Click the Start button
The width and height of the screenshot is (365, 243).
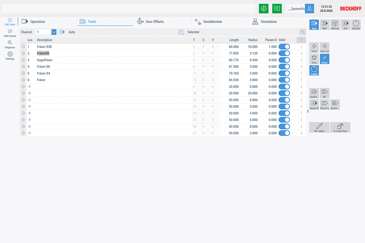tap(314, 47)
